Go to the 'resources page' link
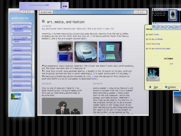Viewport: 181px width, 136px height. (x=163, y=48)
